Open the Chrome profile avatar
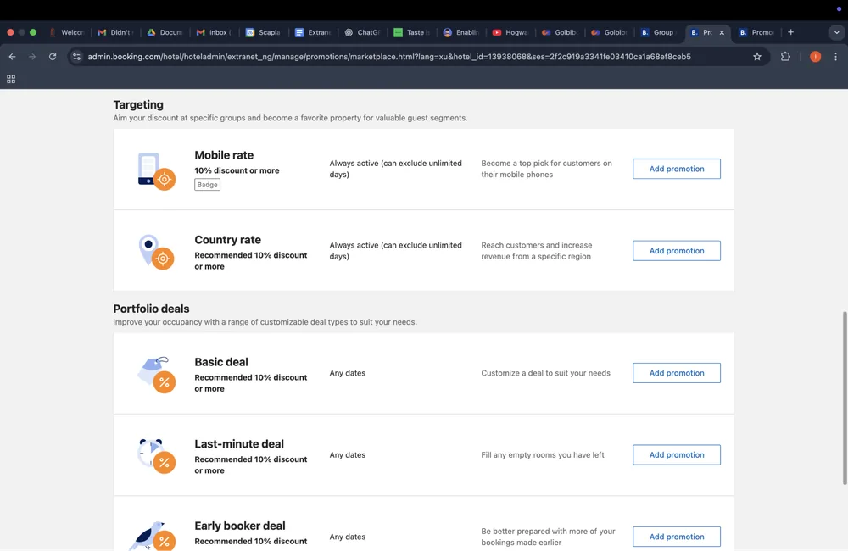848x551 pixels. click(x=815, y=56)
